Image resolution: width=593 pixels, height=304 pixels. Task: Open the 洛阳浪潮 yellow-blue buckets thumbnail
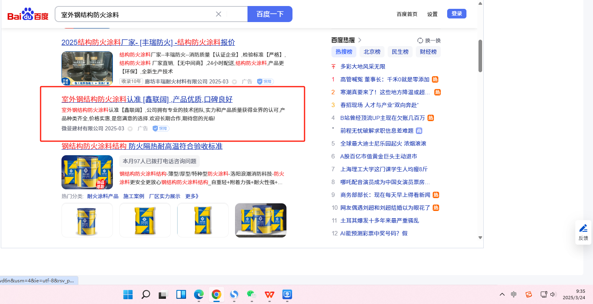[x=87, y=172]
